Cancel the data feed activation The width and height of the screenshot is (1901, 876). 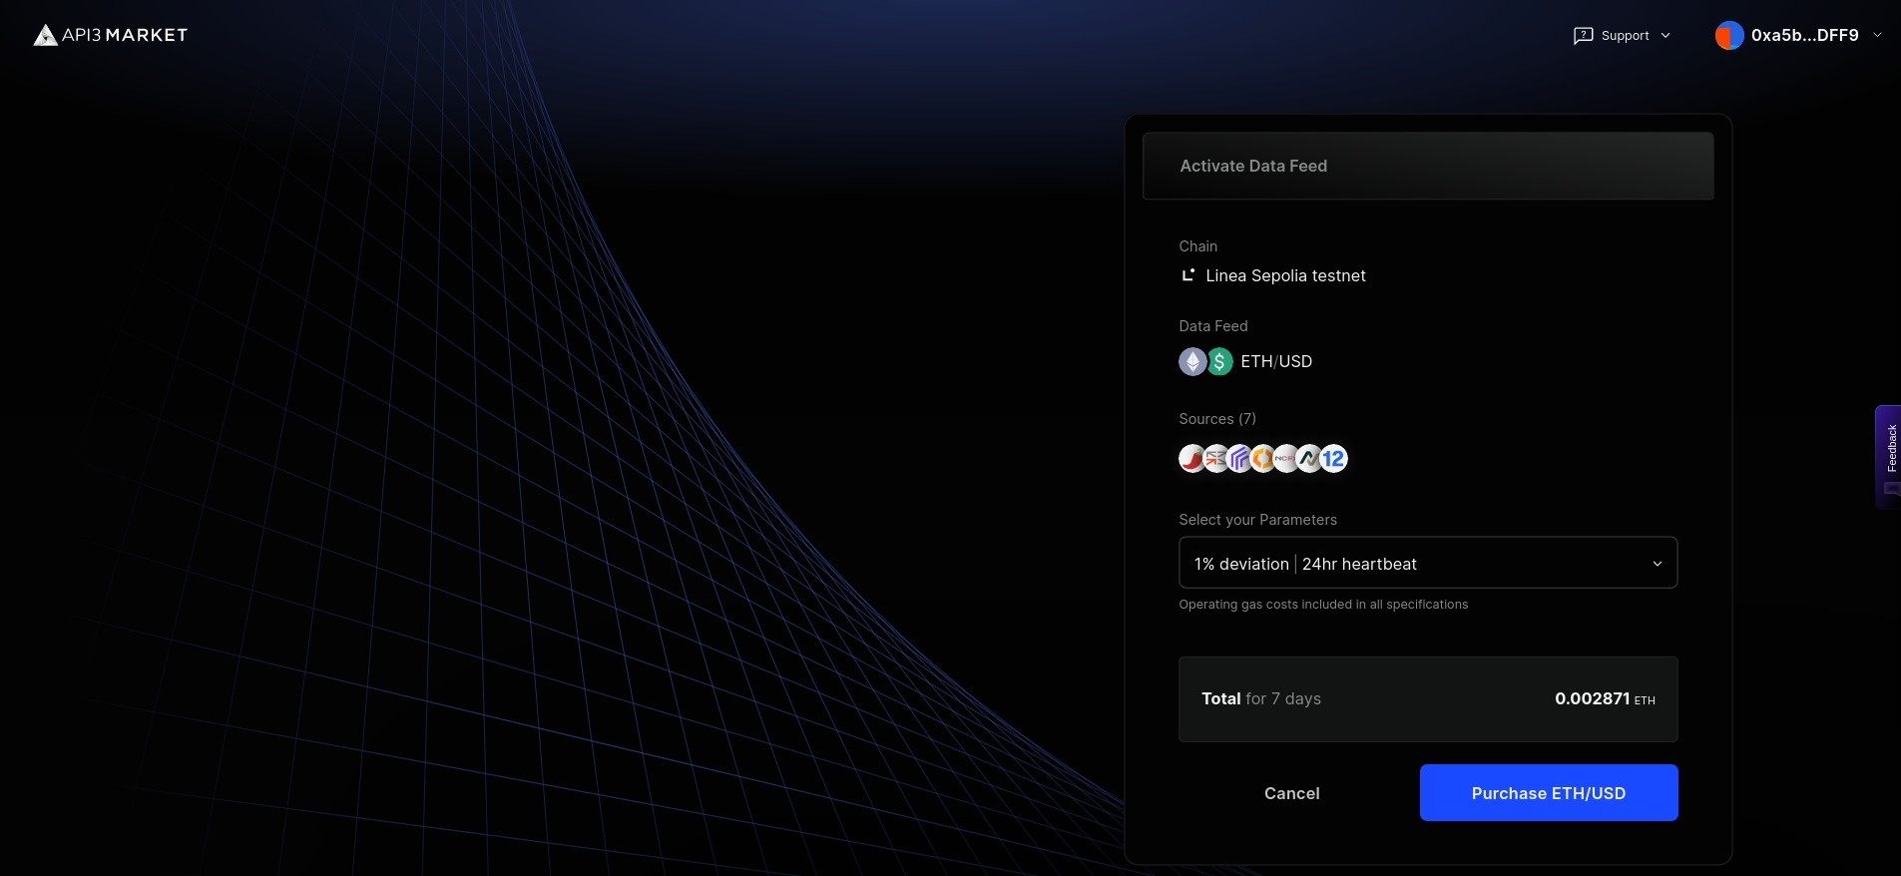pyautogui.click(x=1291, y=793)
